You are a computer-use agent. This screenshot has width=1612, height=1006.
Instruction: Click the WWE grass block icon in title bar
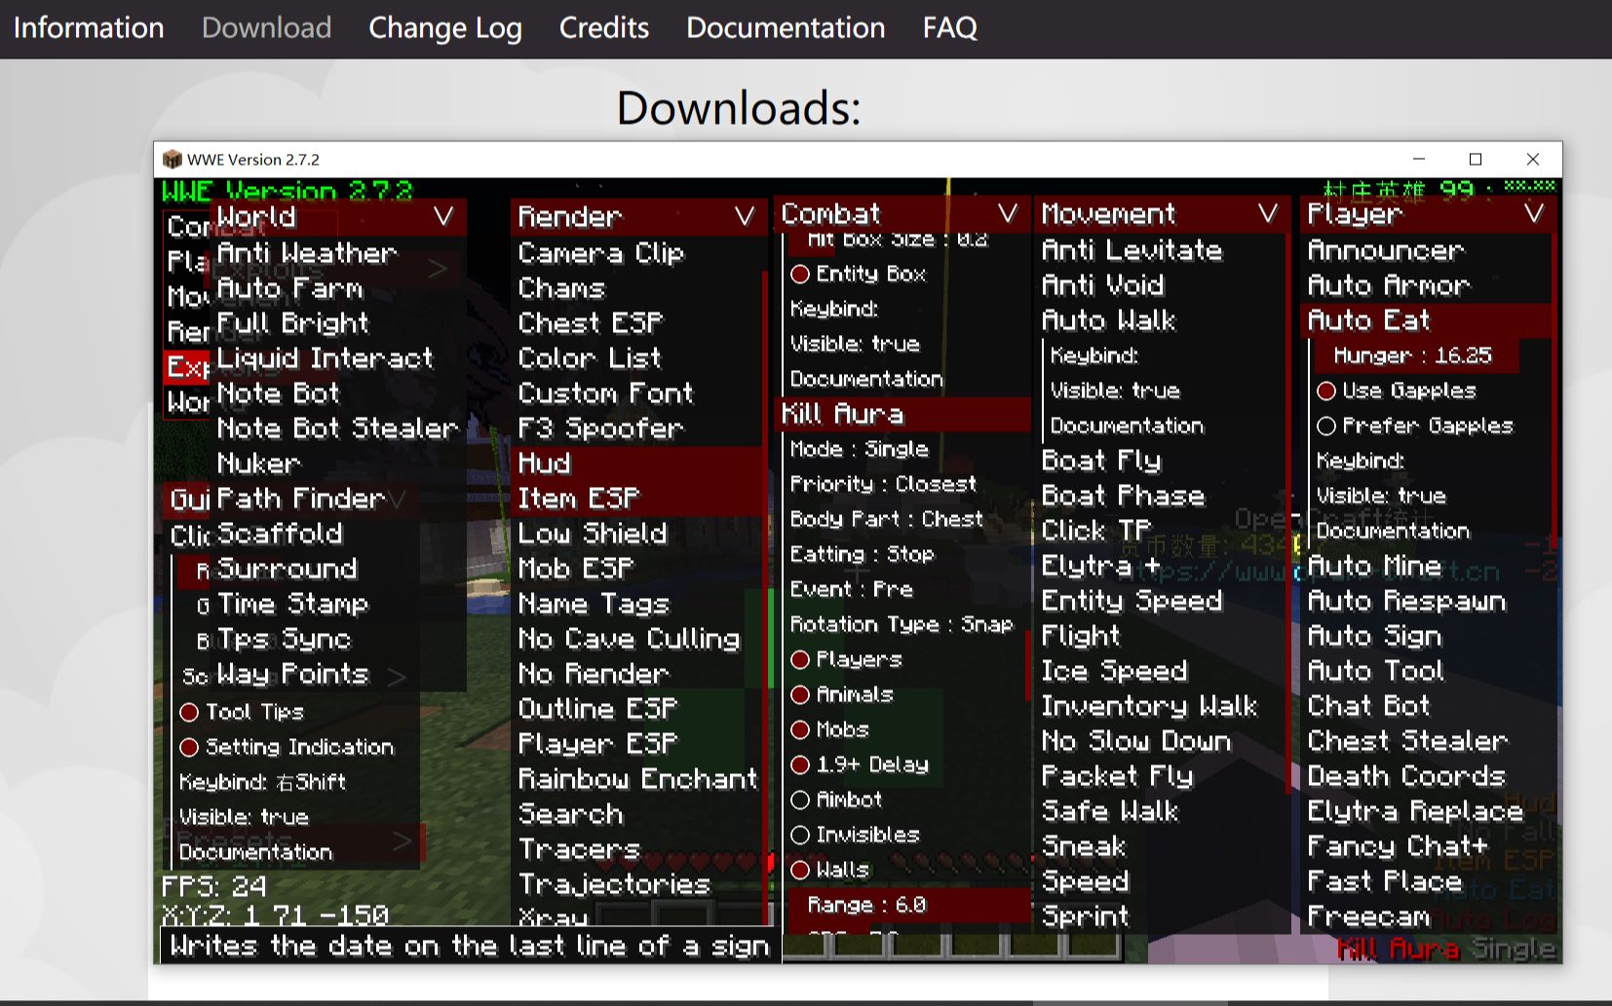point(172,159)
